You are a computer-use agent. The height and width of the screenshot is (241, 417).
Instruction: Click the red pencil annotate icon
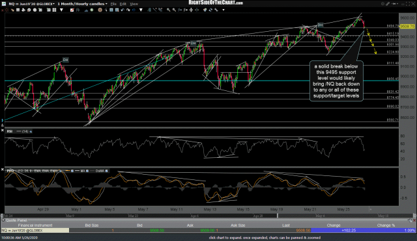(x=72, y=10)
